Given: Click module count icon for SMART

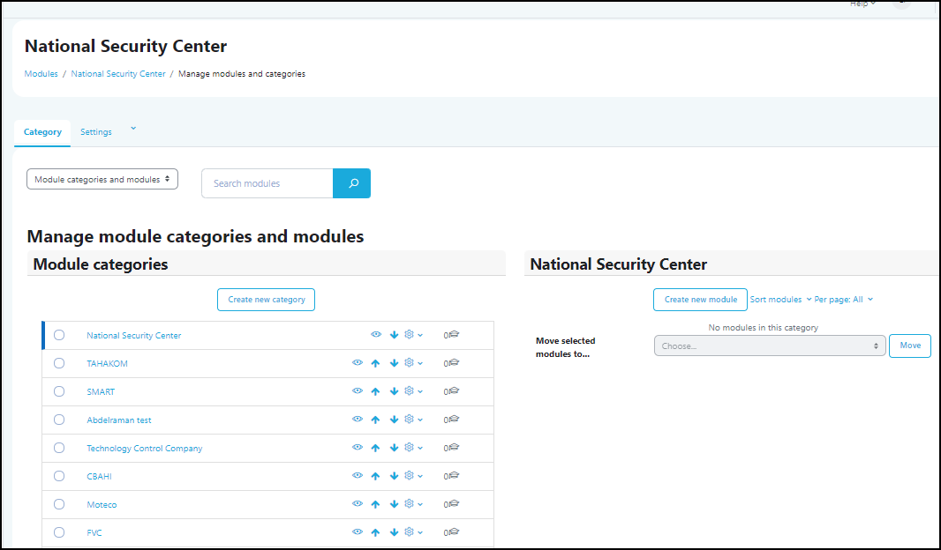Looking at the screenshot, I should (x=455, y=390).
